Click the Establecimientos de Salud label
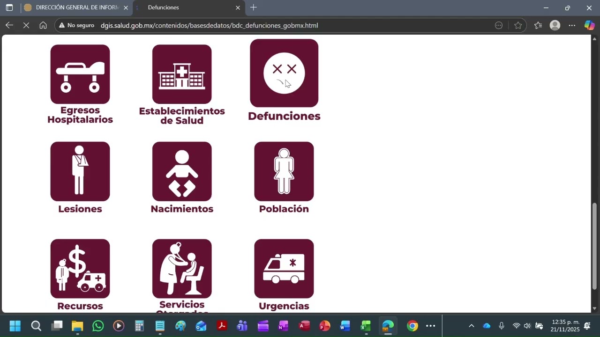The image size is (600, 337). pos(182,116)
